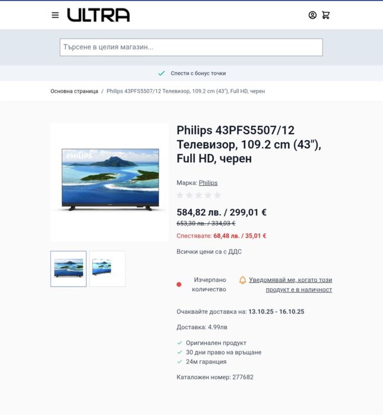Click Спести с бонус точки banner text
Viewport: 383px width, 415px height.
tap(198, 73)
